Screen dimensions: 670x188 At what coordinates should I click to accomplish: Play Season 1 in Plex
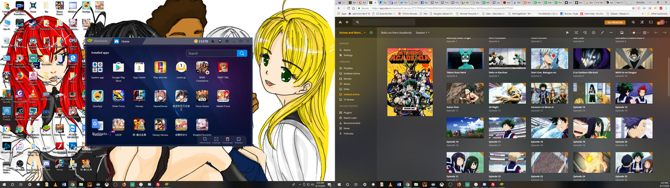coord(567,33)
